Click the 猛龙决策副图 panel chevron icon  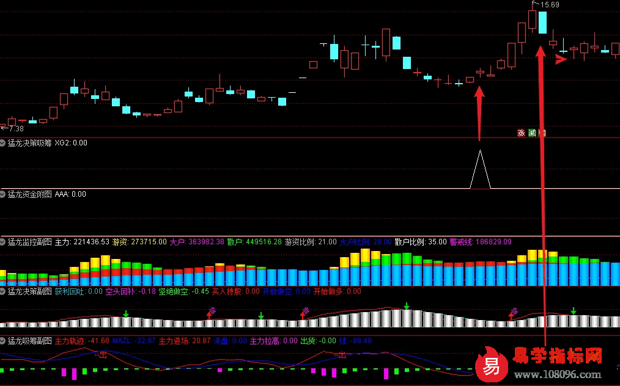[3, 291]
